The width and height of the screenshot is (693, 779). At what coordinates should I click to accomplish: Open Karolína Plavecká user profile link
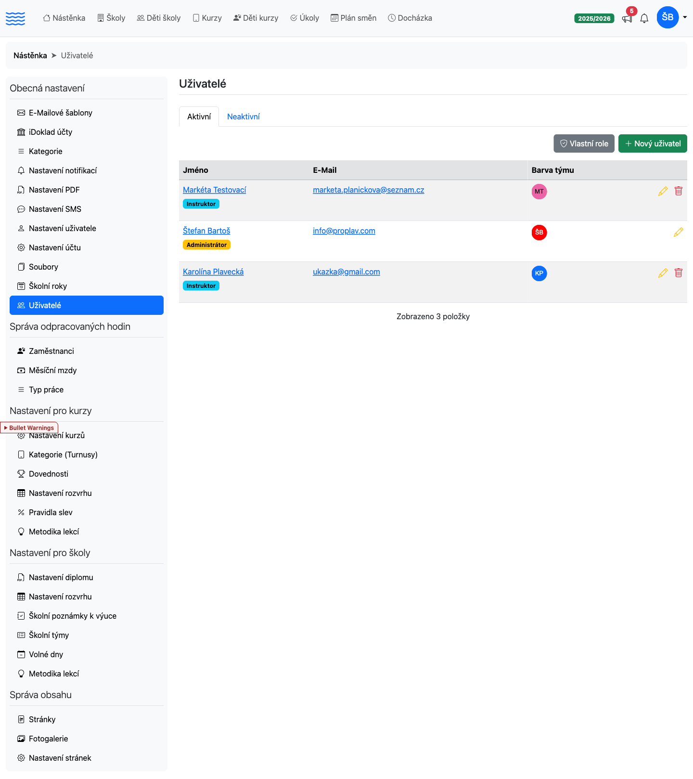pyautogui.click(x=213, y=272)
